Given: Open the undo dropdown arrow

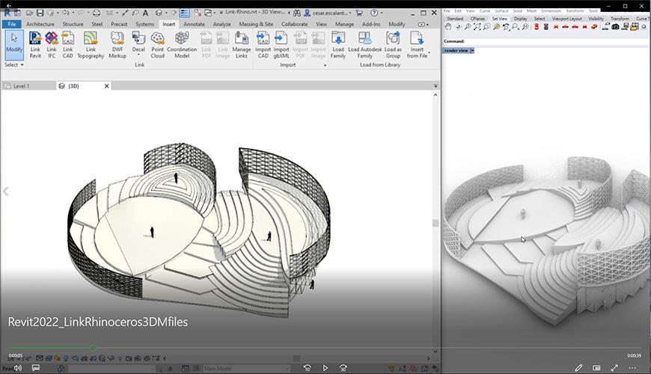Looking at the screenshot, I should pyautogui.click(x=73, y=13).
